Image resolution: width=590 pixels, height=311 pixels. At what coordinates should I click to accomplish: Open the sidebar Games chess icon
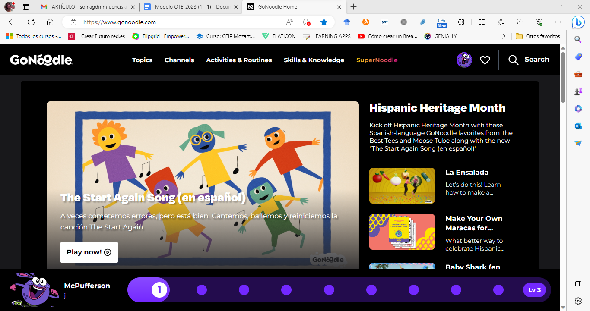(x=578, y=91)
